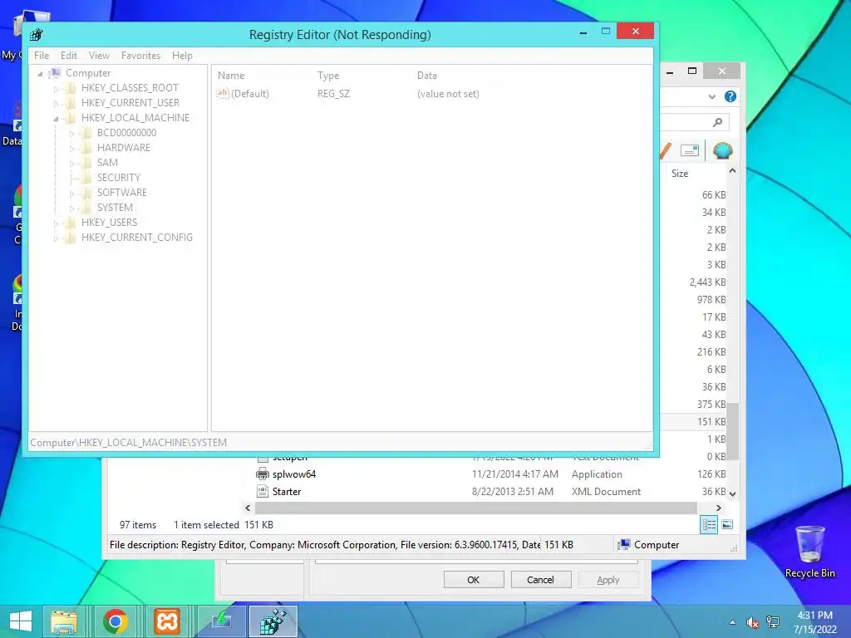
Task: Switch Explorer to large icons view
Action: (x=727, y=525)
